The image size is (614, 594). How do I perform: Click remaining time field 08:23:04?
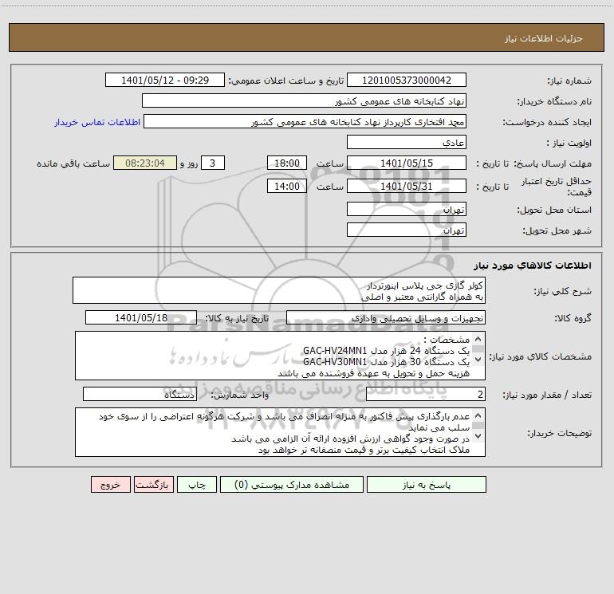pos(145,163)
